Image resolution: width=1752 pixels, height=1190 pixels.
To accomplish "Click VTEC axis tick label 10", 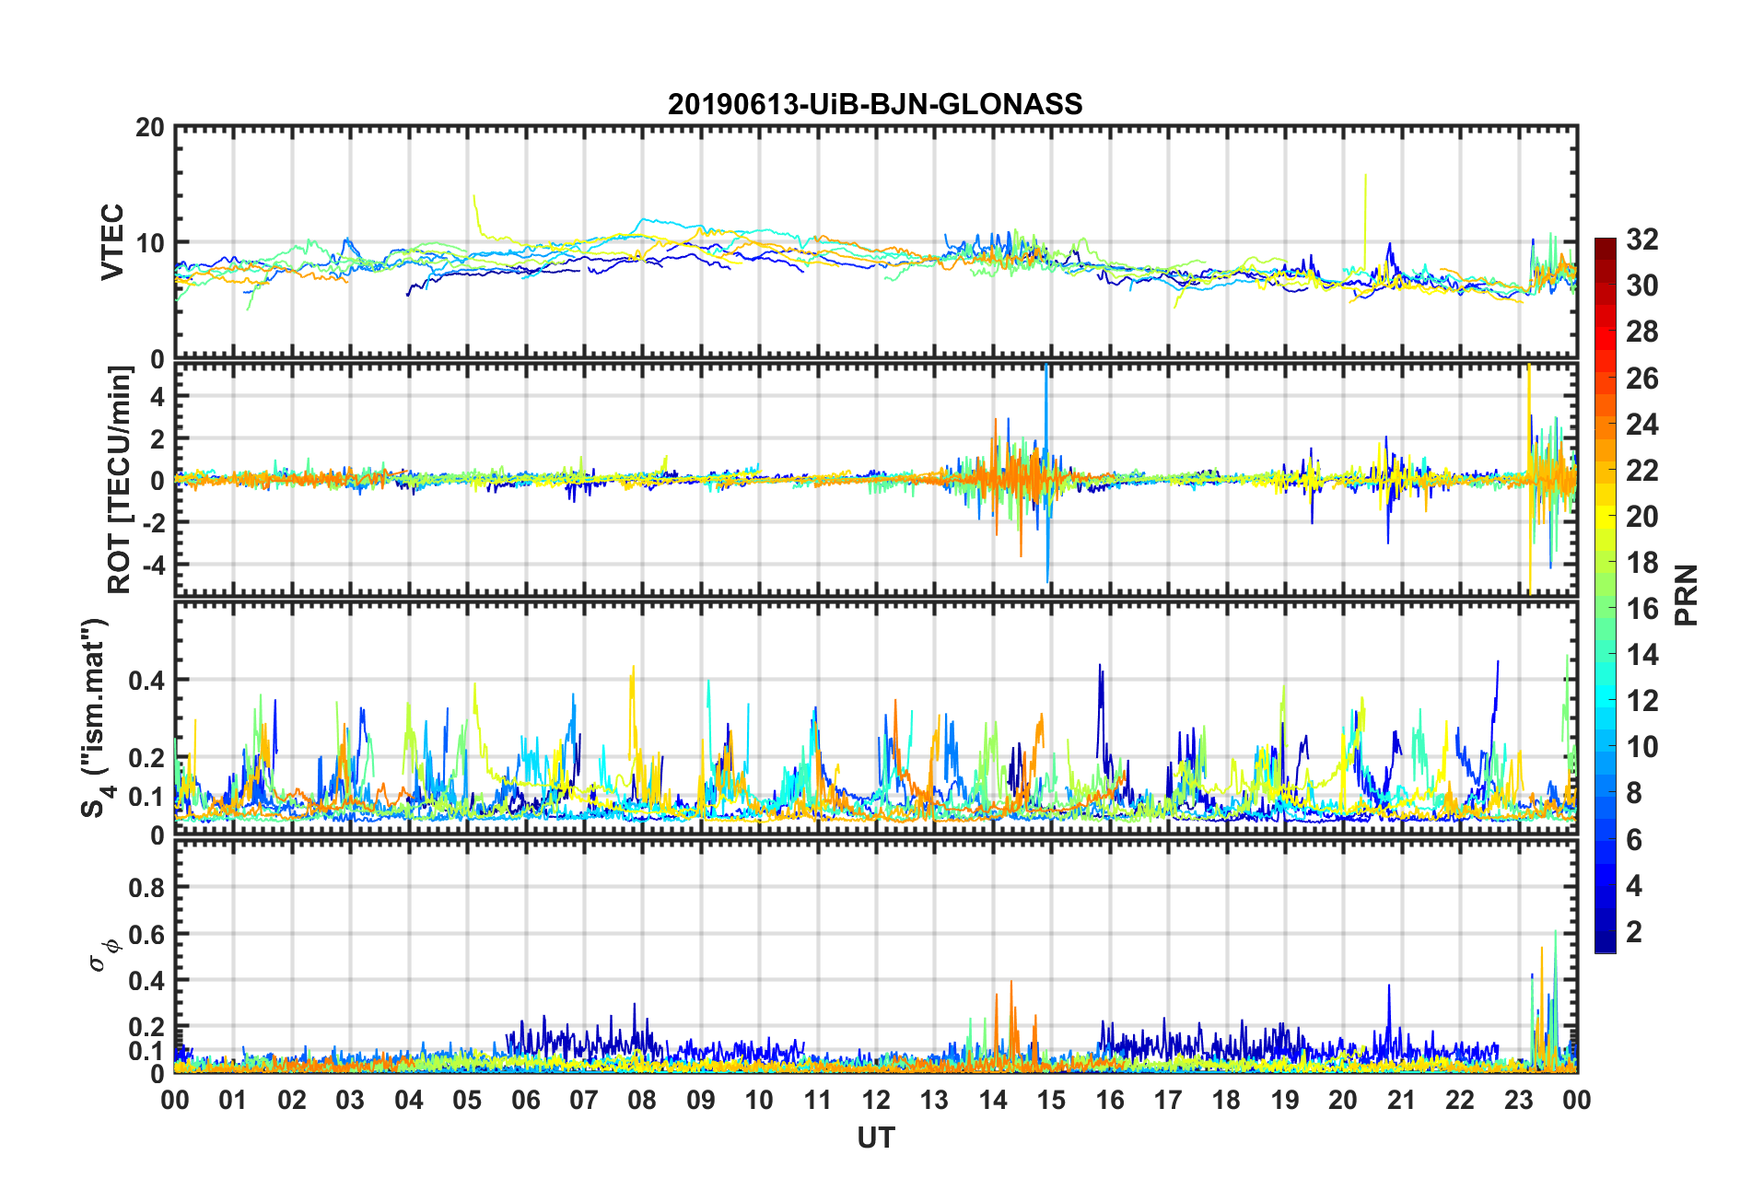I will (x=149, y=243).
